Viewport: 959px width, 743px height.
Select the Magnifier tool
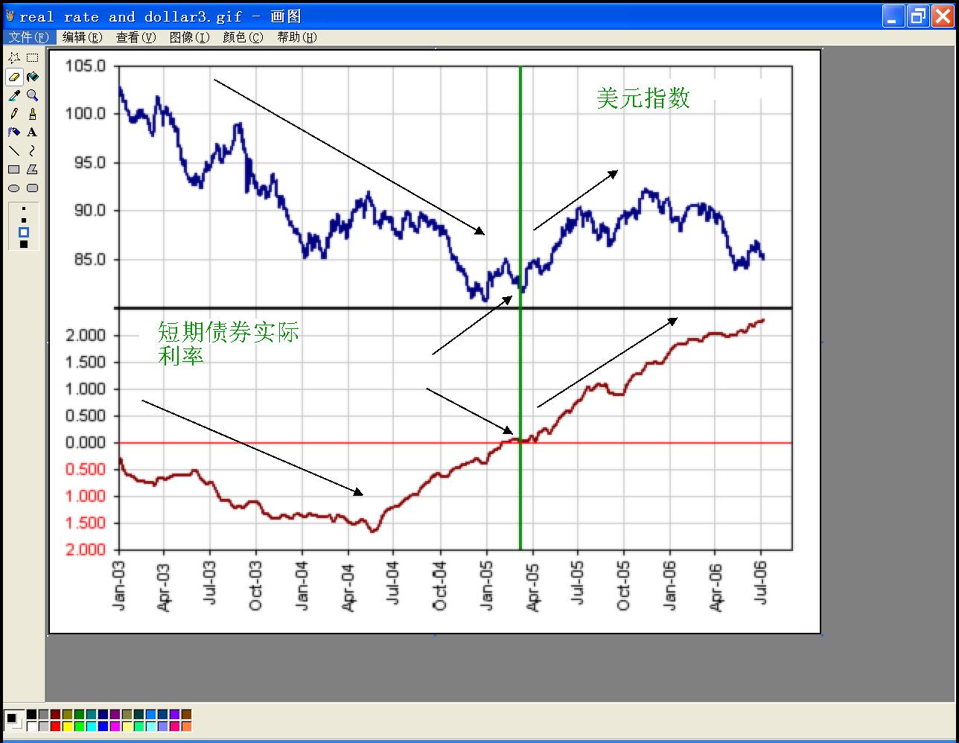click(32, 95)
